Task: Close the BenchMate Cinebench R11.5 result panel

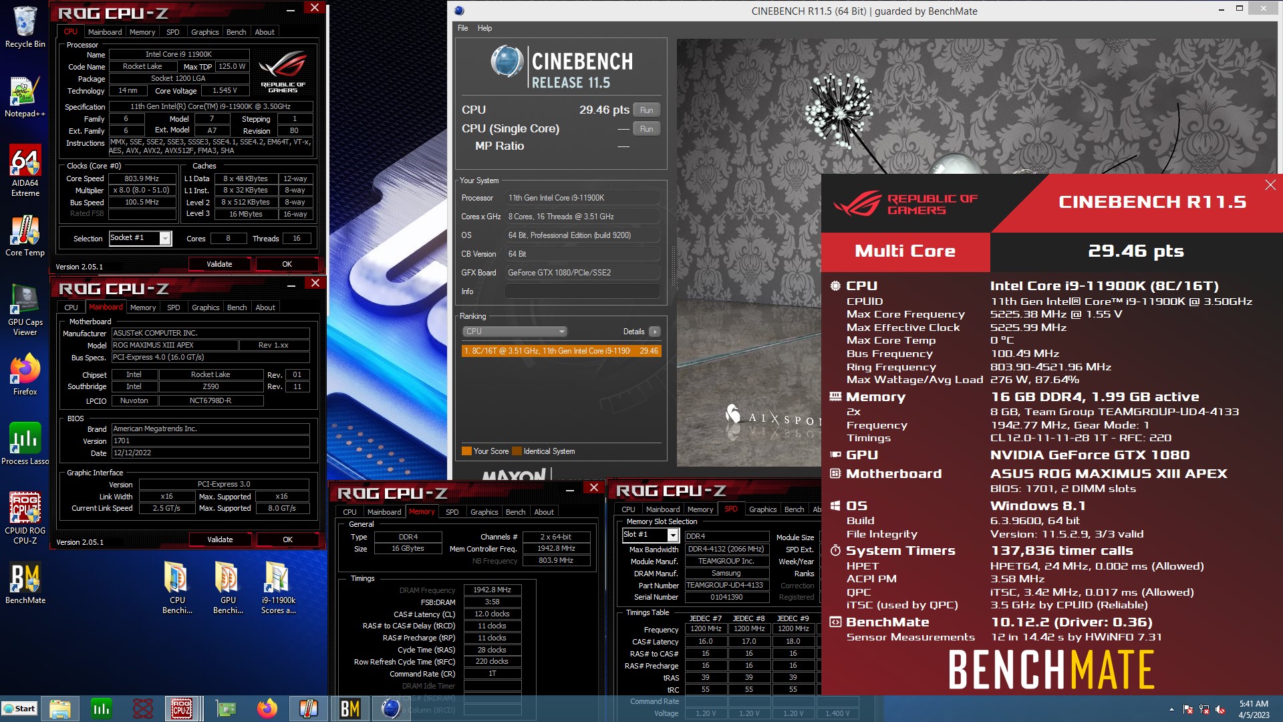Action: tap(1270, 185)
